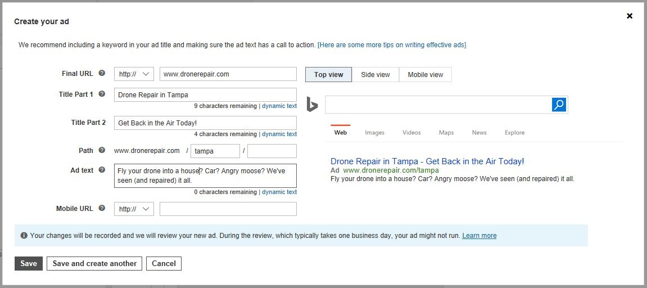Click the help icon beside Title Part 1
The width and height of the screenshot is (647, 288).
pyautogui.click(x=102, y=94)
